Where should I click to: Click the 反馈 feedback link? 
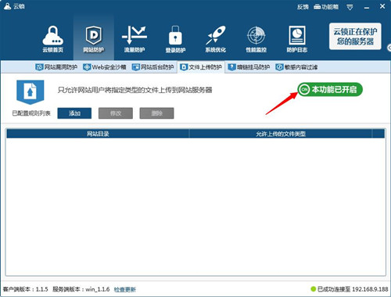(303, 7)
